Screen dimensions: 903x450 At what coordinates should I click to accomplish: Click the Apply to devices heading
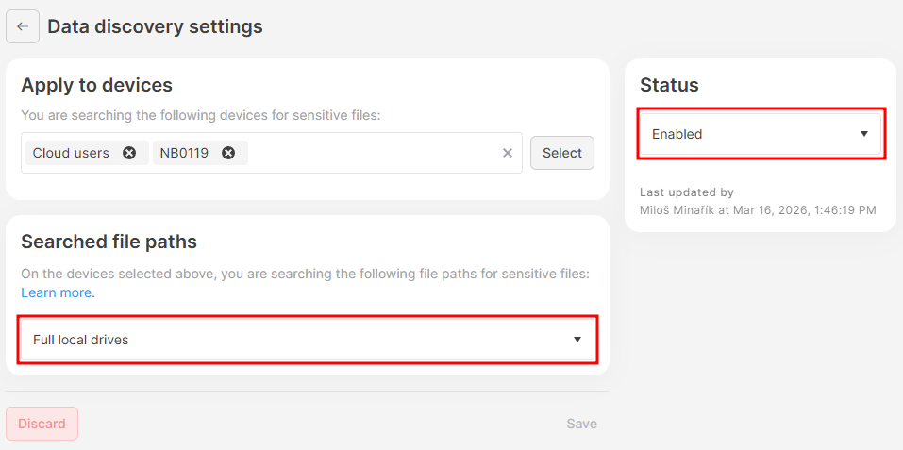(96, 85)
